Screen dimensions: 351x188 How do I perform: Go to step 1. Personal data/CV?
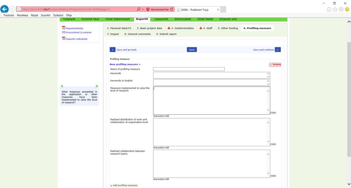tap(119, 28)
